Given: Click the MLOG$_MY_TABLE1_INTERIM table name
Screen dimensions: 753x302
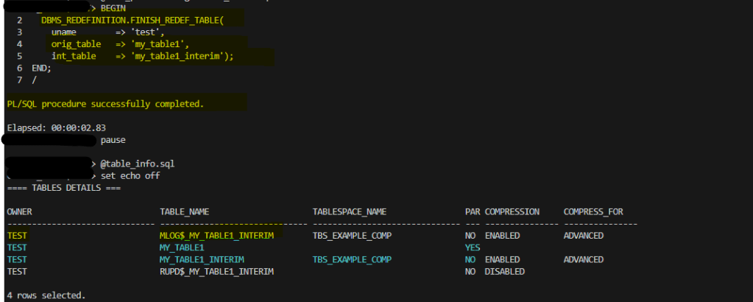Looking at the screenshot, I should 216,236.
